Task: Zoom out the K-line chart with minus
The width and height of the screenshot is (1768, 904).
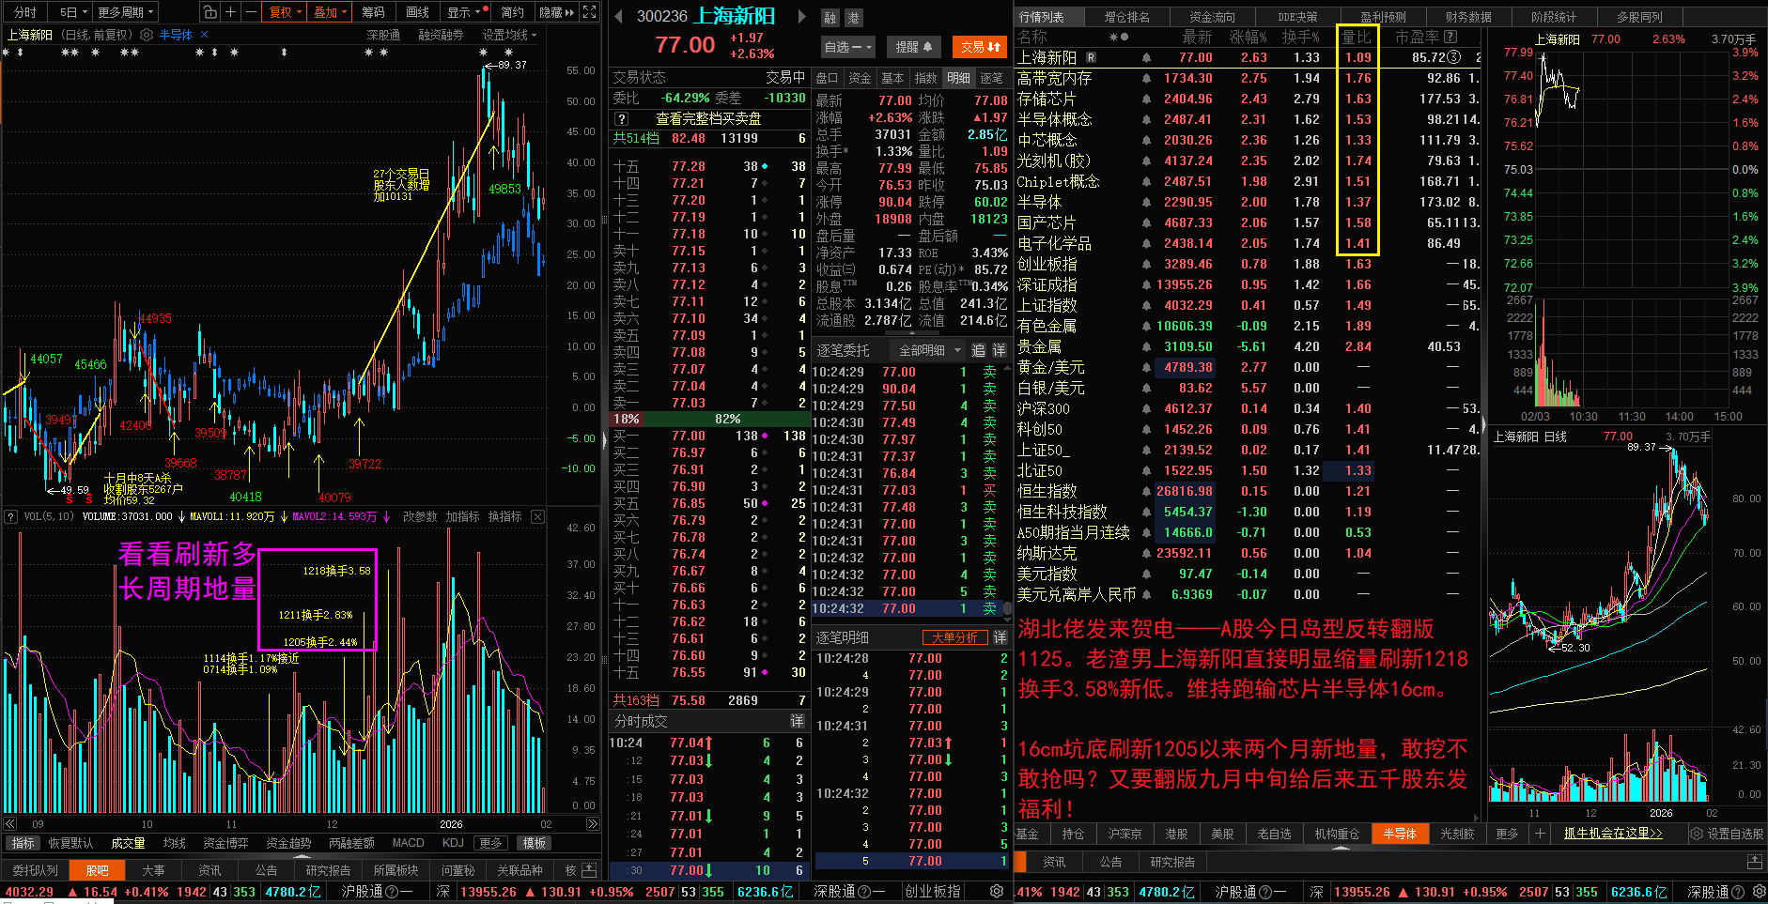Action: point(251,12)
